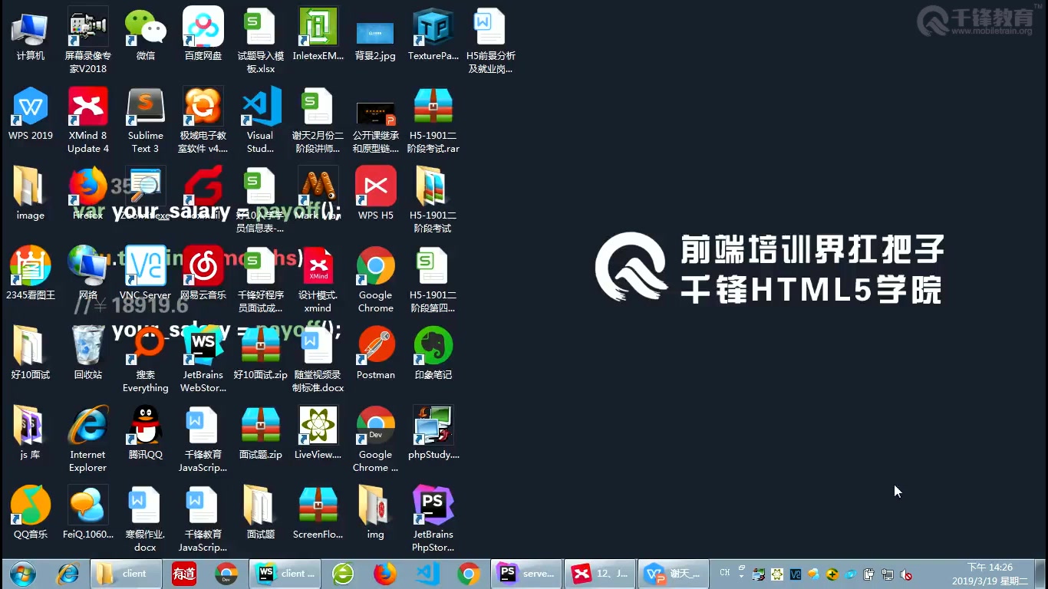The height and width of the screenshot is (589, 1048).
Task: Switch to the PhpStorm serve taskbar window
Action: click(526, 574)
